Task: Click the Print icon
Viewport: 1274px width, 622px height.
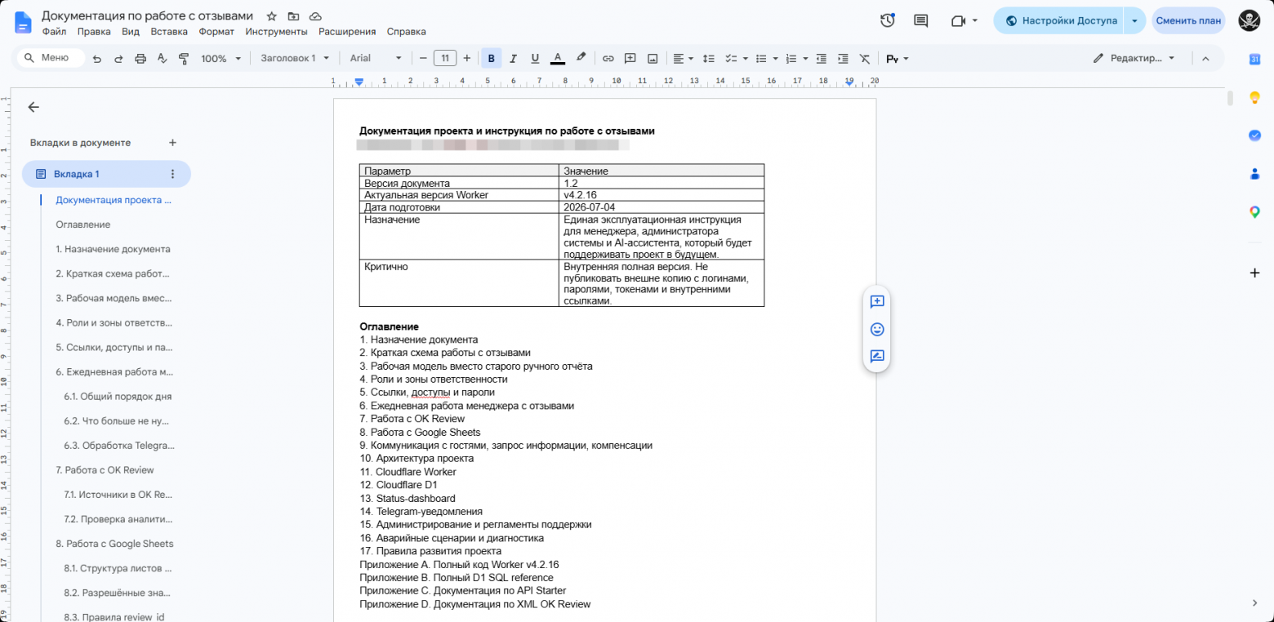Action: pyautogui.click(x=140, y=59)
